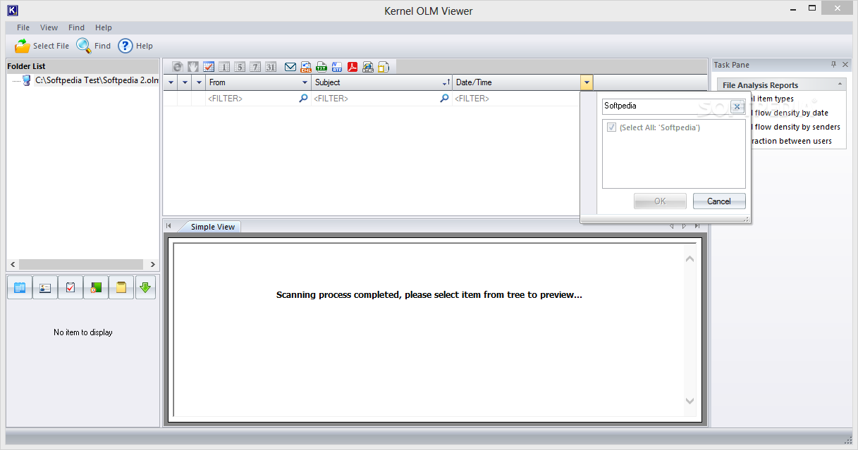Click the Subject filter magnifier icon
Screen dimensions: 858x450
pyautogui.click(x=445, y=99)
